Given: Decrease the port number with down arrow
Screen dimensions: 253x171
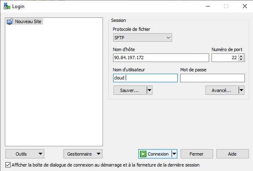Looking at the screenshot, I should (241, 60).
